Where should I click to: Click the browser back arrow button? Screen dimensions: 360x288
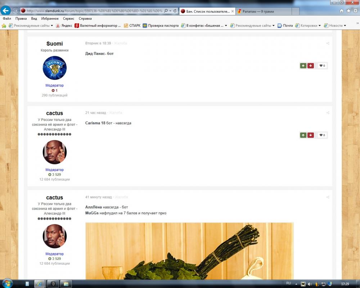tap(5, 11)
